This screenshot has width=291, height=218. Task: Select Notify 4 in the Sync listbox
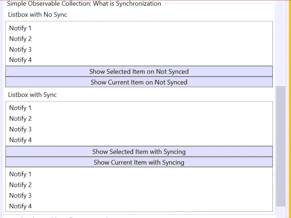tap(139, 140)
